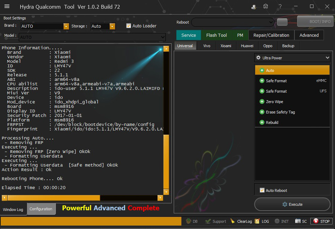Screen dimensions: 335x229
Task: Click the ClearLog broom icon
Action: [x=233, y=221]
